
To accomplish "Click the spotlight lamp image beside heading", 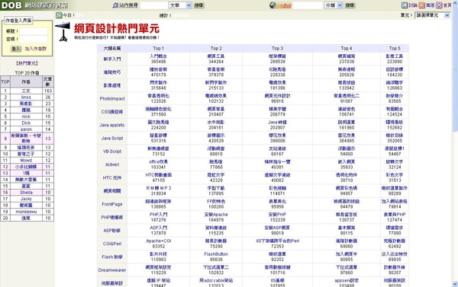I will pyautogui.click(x=63, y=31).
